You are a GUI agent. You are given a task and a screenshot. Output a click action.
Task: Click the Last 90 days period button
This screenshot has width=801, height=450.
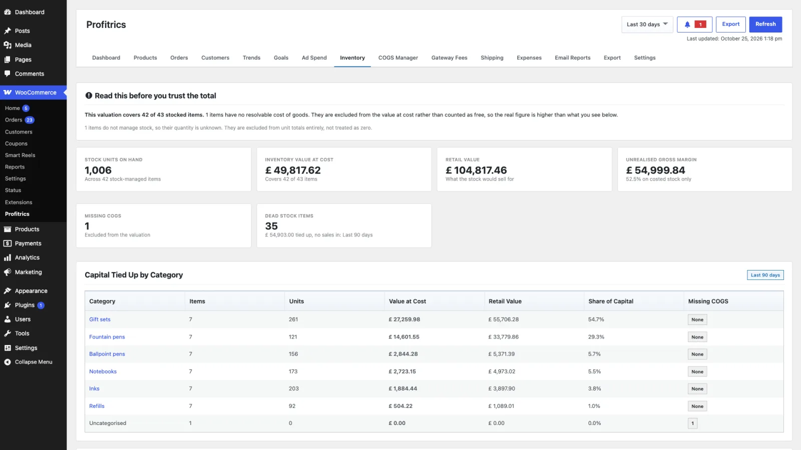pyautogui.click(x=765, y=275)
